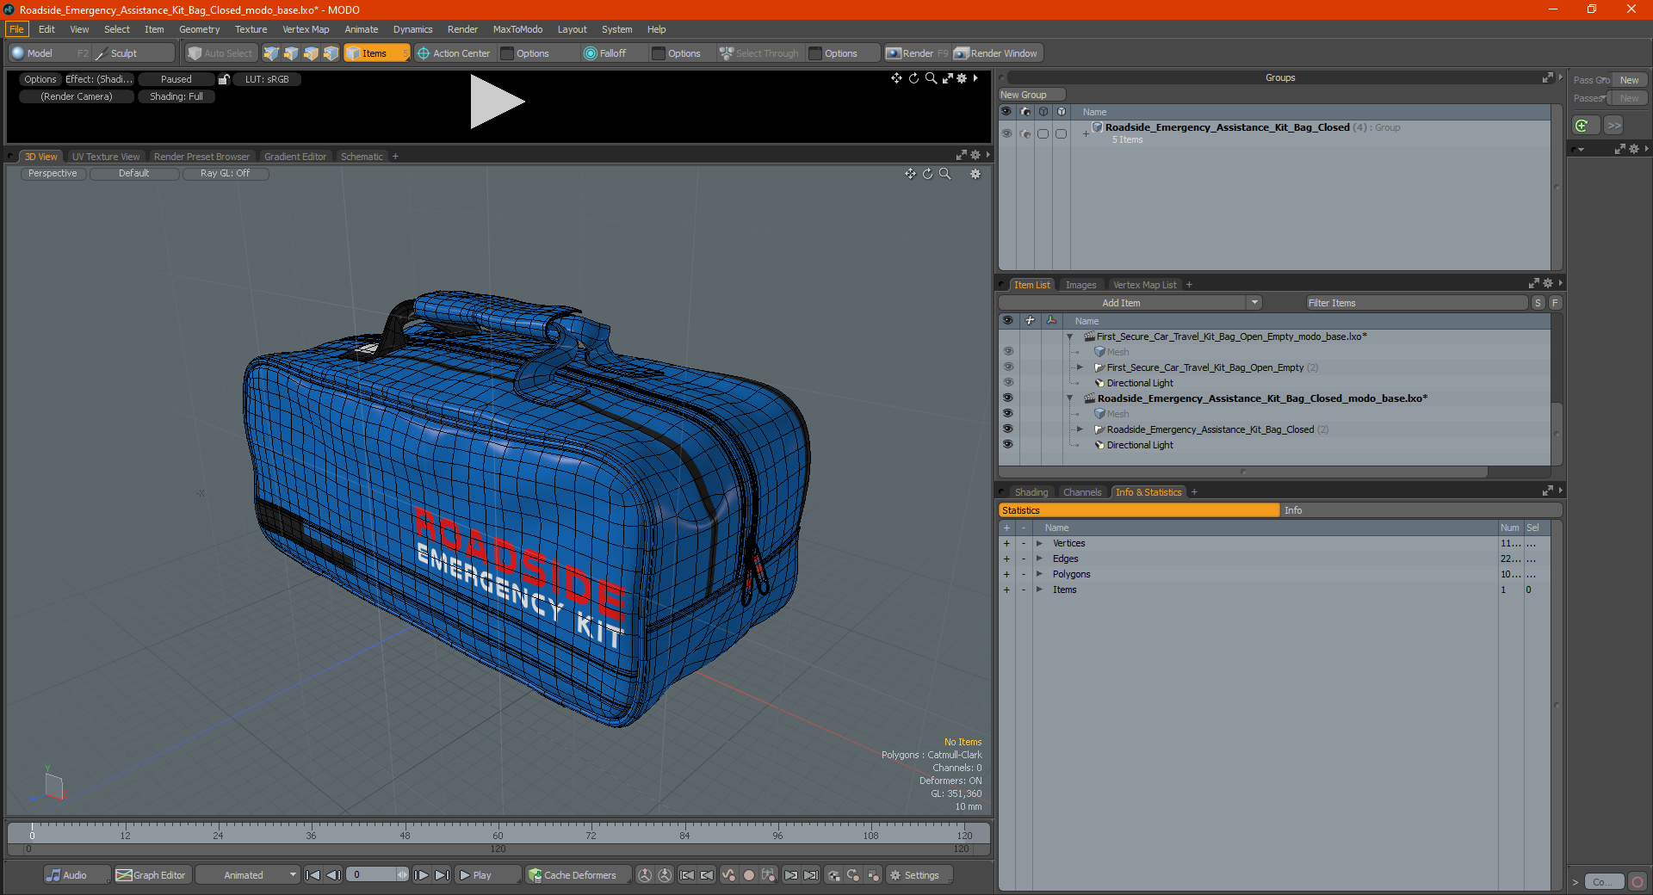Viewport: 1653px width, 895px height.
Task: Start the preview render play arrow
Action: coord(497,102)
